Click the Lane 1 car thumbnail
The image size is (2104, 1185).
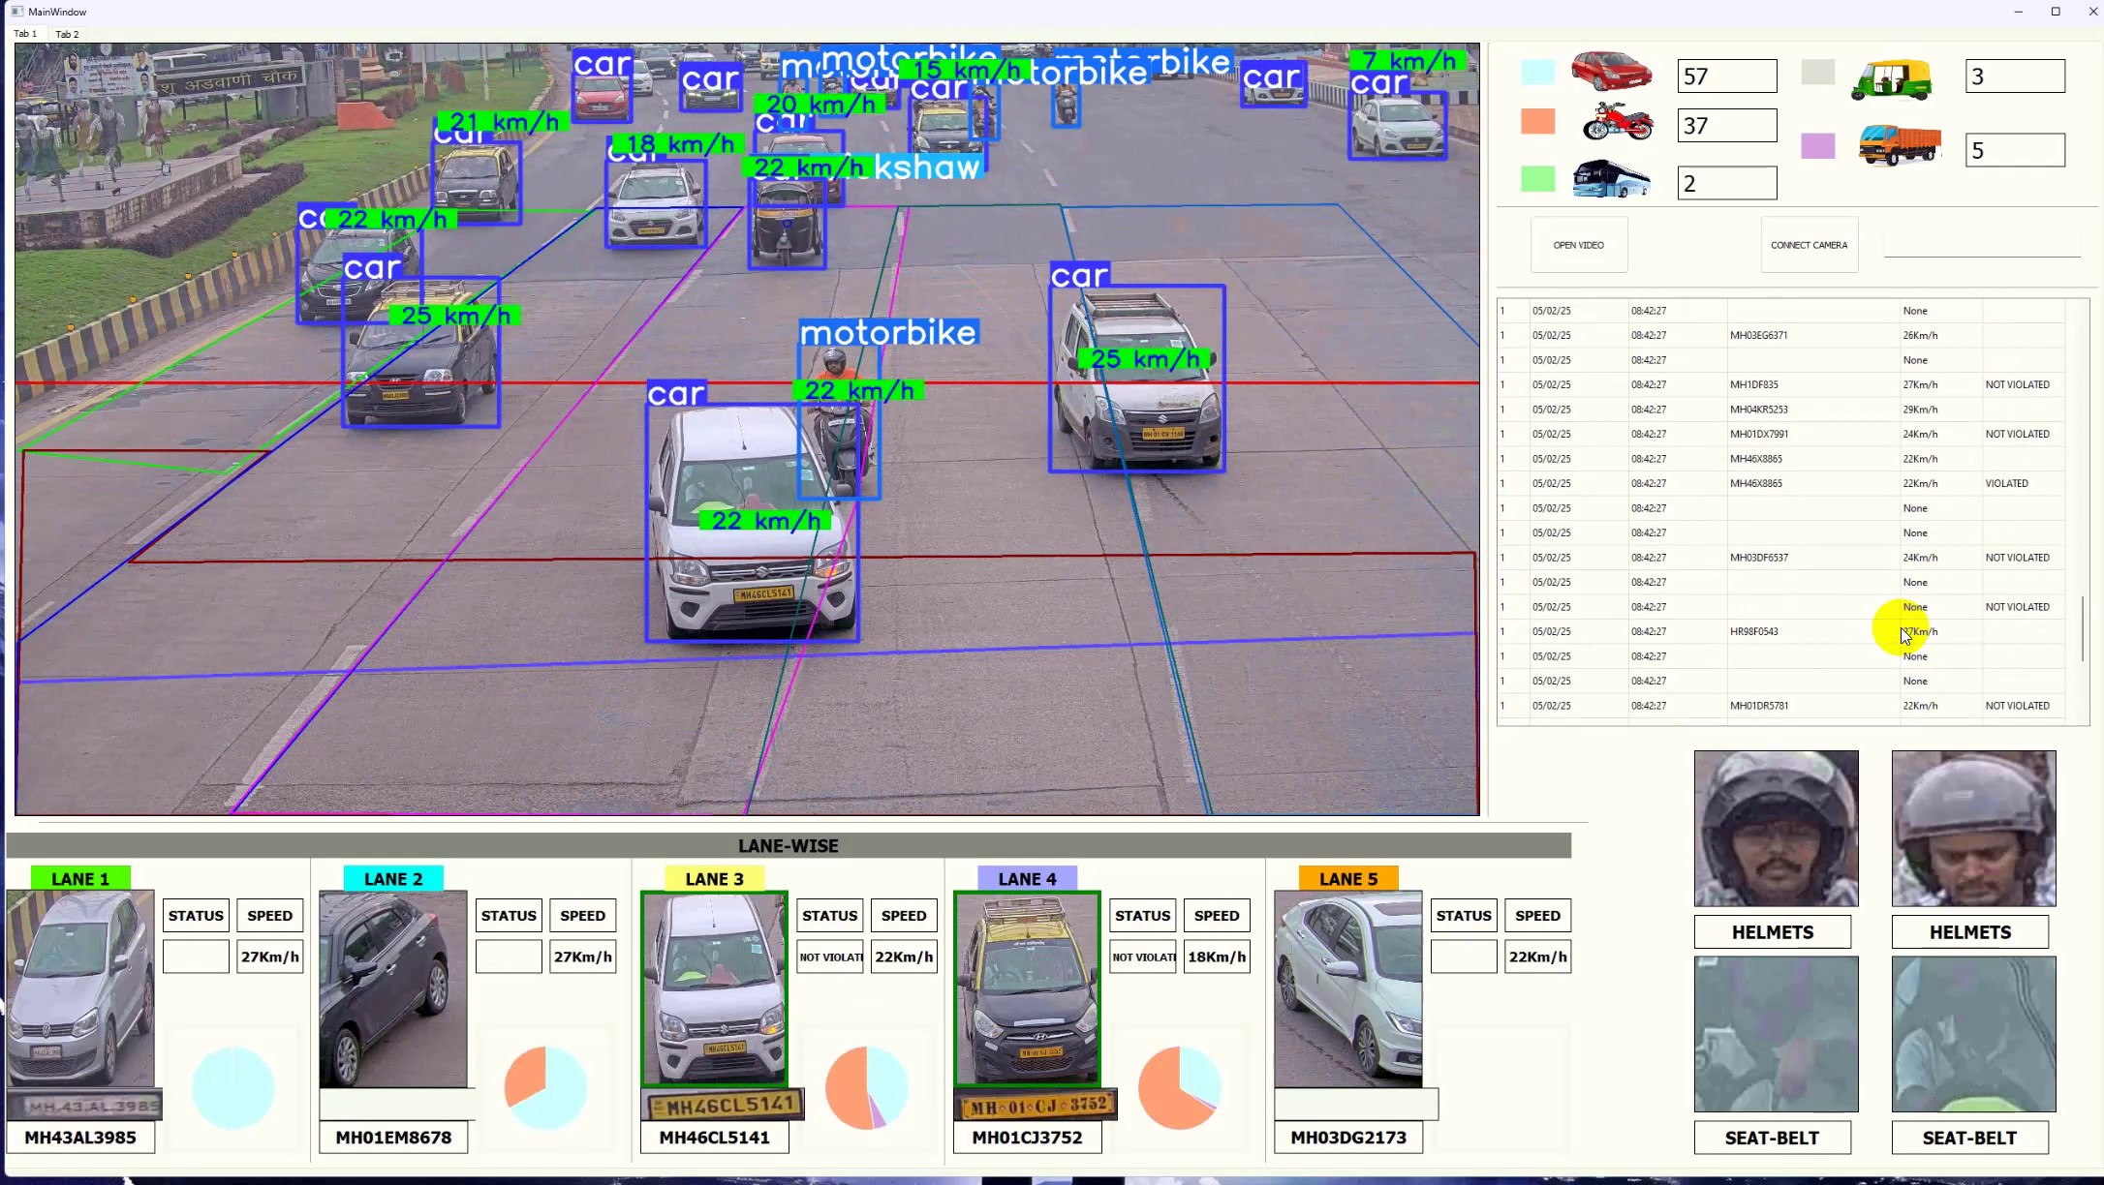click(80, 987)
